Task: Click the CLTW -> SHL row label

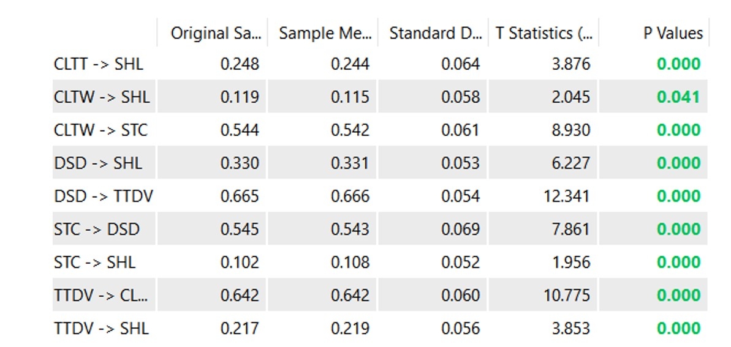Action: pos(101,97)
